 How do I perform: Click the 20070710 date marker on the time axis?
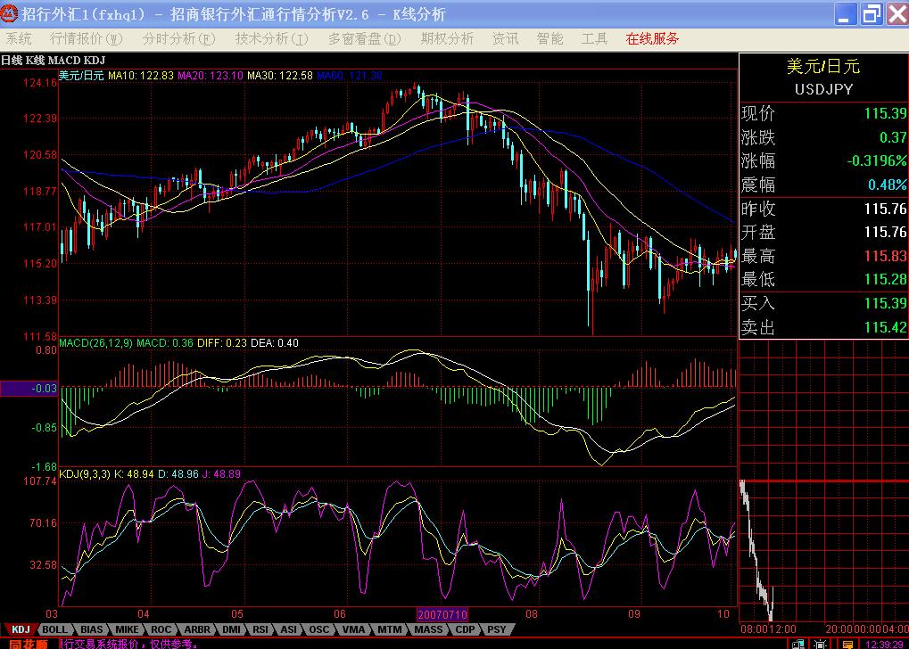pyautogui.click(x=442, y=614)
